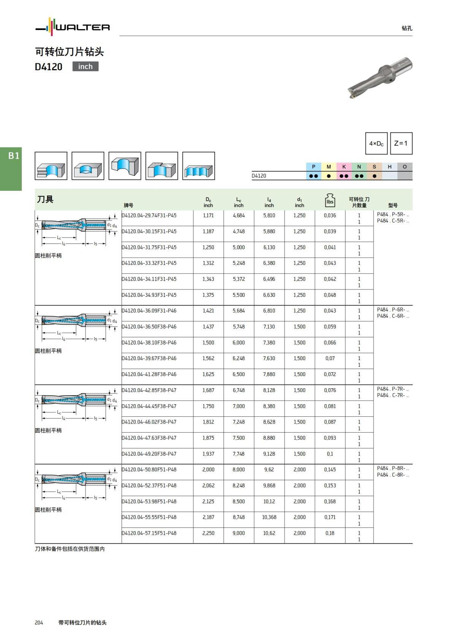Click insert type P484 . P-5R-
The image size is (456, 644).
[393, 214]
